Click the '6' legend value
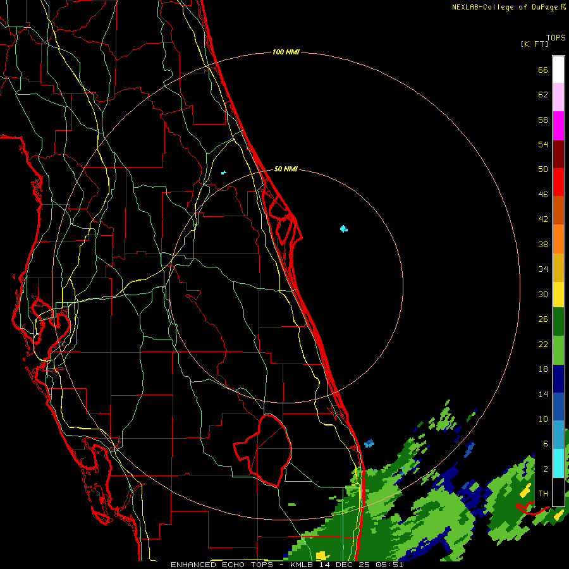Viewport: 569px width, 569px height. point(545,444)
